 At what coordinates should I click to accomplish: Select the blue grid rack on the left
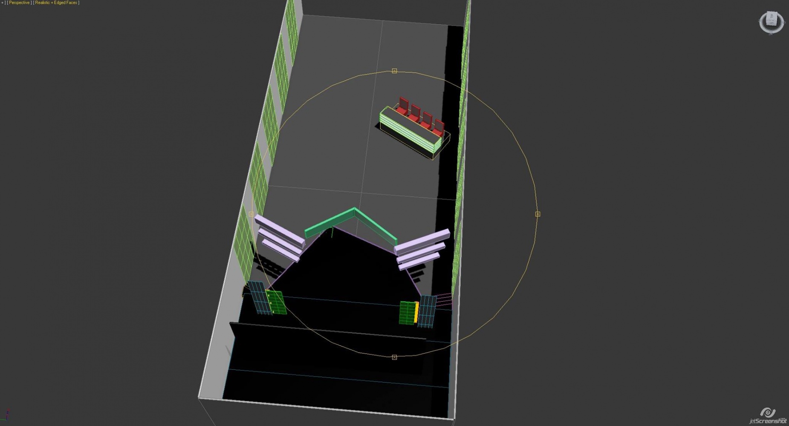click(x=259, y=297)
